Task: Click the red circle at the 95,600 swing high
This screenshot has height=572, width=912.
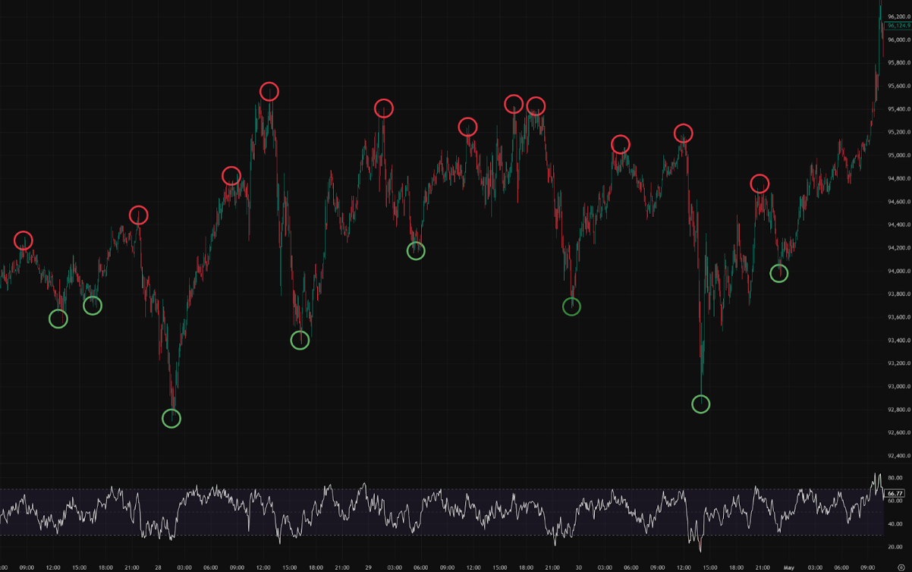Action: click(x=270, y=92)
